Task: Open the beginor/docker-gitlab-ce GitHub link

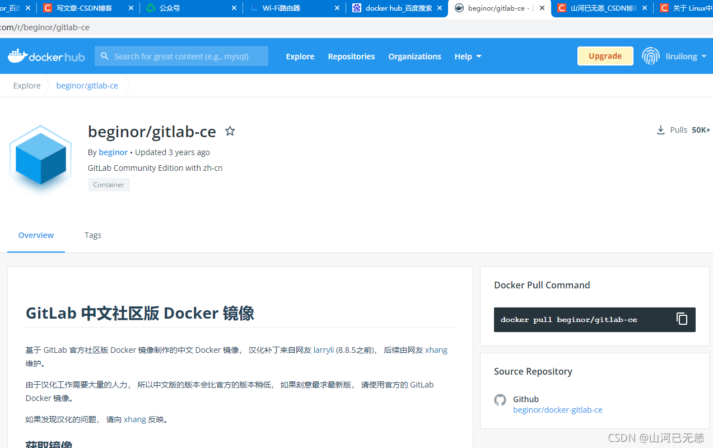Action: click(x=558, y=410)
